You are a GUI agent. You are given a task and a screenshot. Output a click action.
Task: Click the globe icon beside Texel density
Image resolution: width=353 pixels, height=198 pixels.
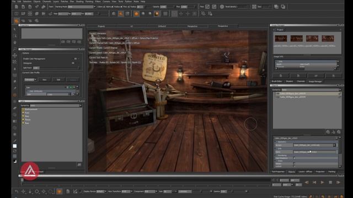[x=222, y=7]
